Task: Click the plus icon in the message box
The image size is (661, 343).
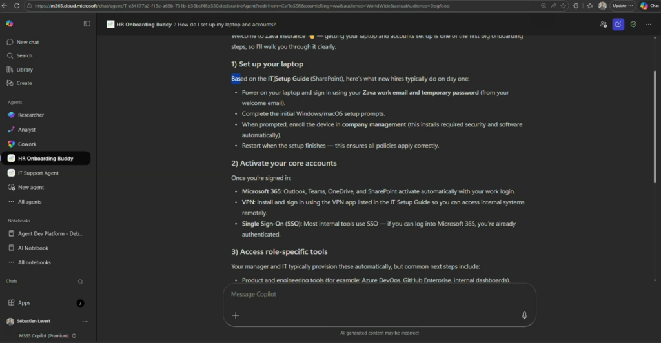Action: click(236, 315)
